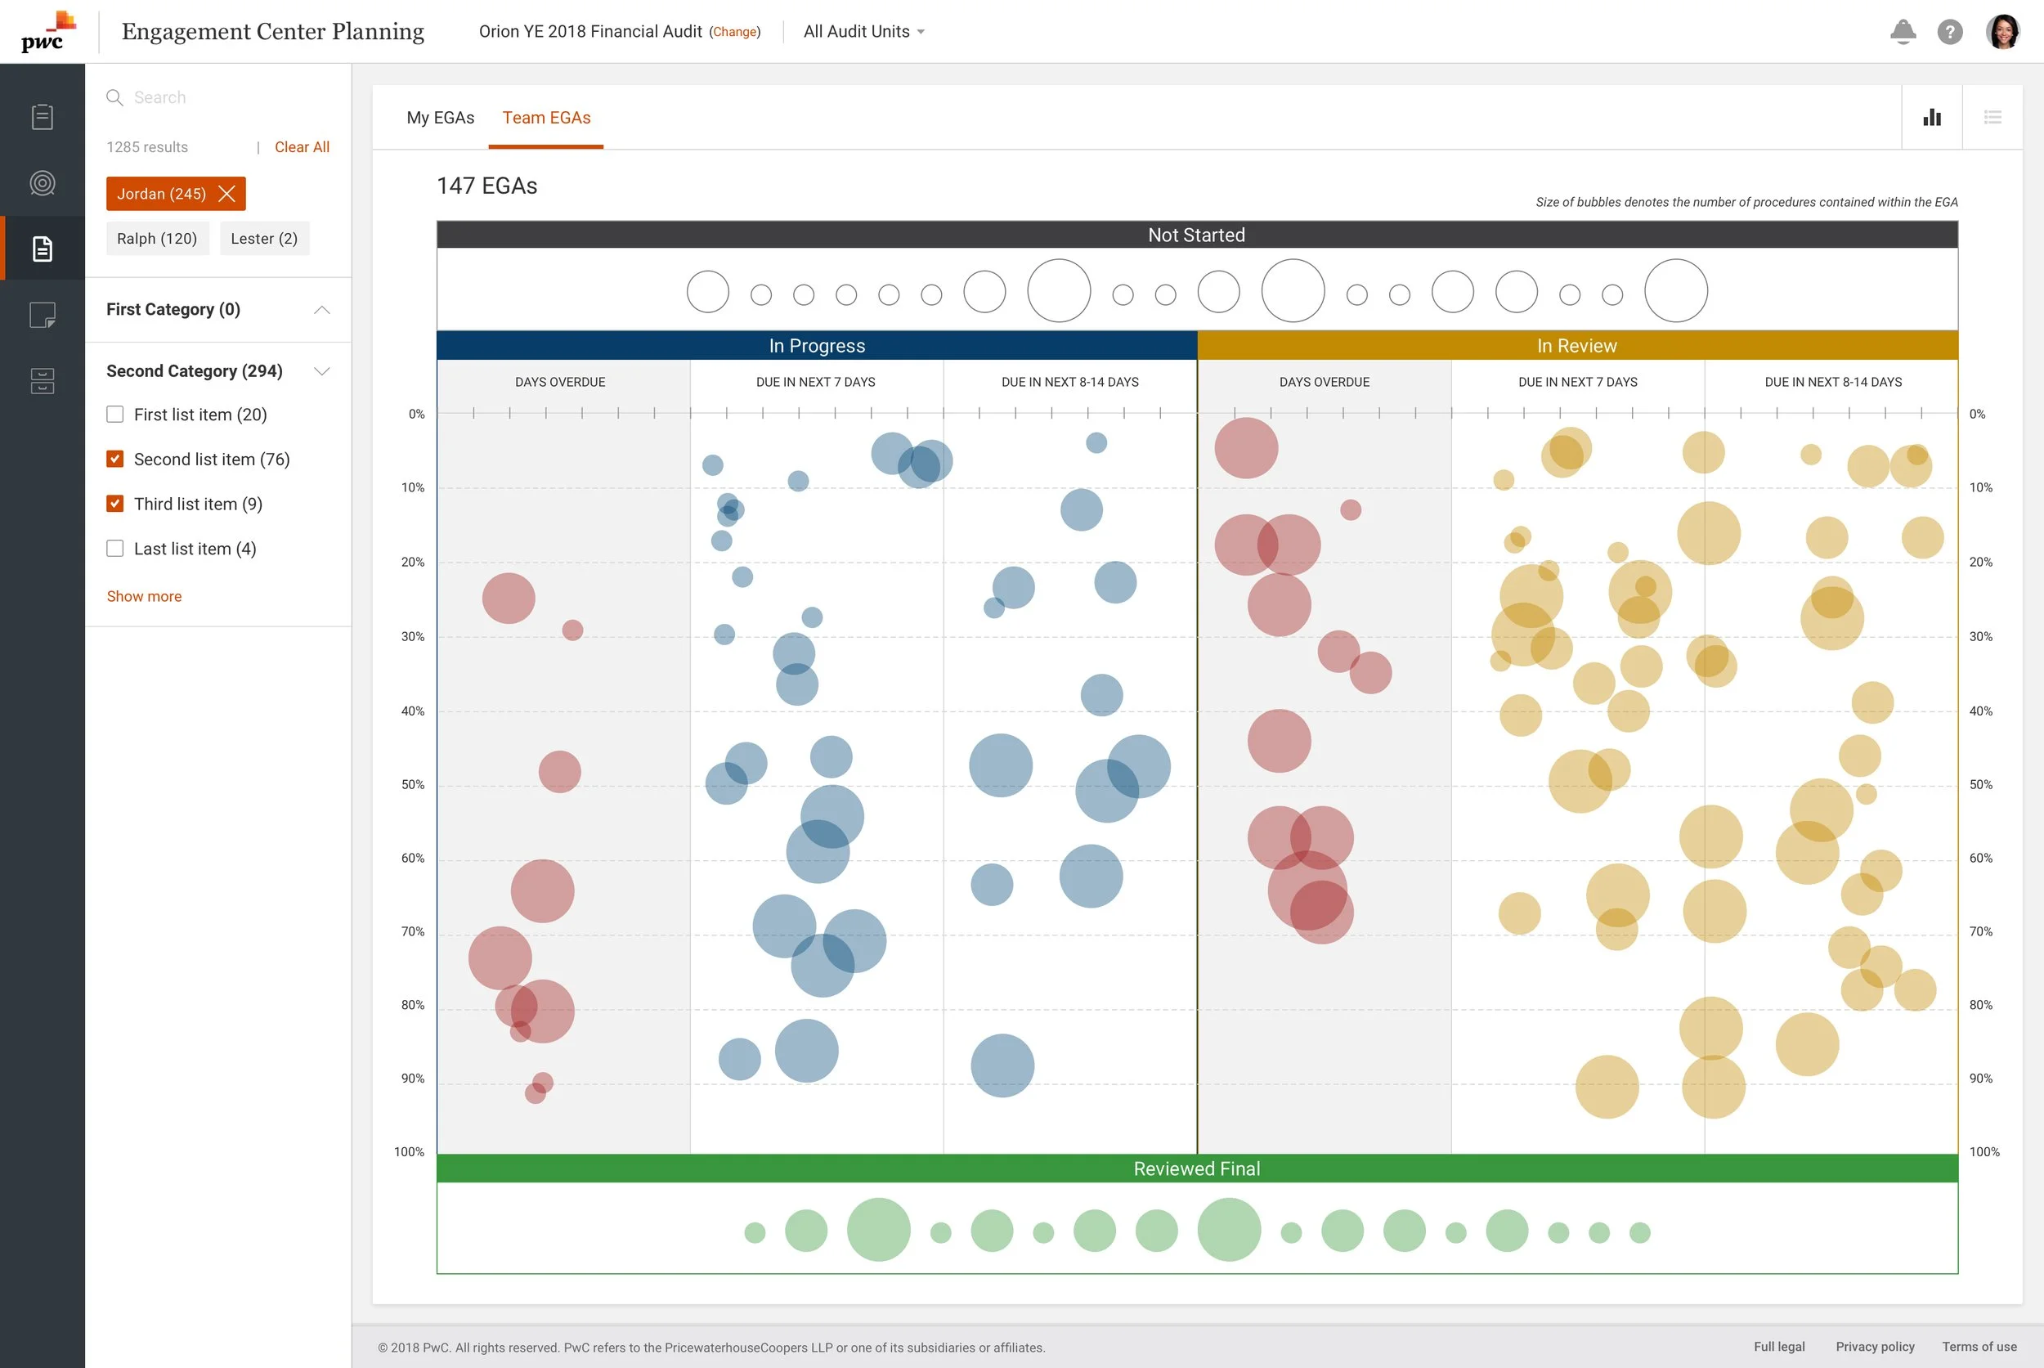Screen dimensions: 2044x1368
Task: Open the sticky note icon in sidebar
Action: pyautogui.click(x=42, y=315)
